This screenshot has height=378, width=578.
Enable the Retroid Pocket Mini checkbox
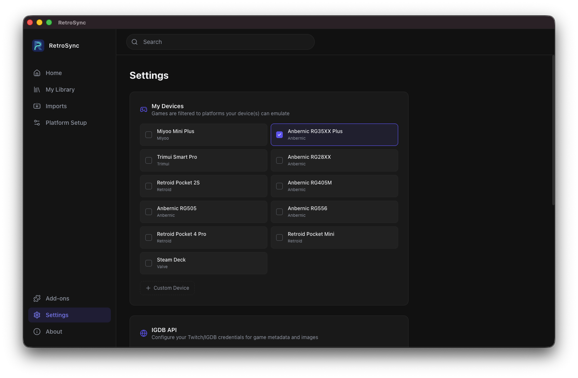(279, 237)
